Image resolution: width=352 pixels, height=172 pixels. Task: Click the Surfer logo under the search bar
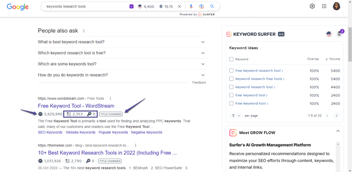[x=207, y=14]
